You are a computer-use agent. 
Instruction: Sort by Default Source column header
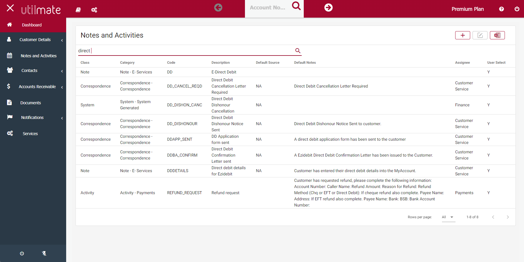click(x=268, y=63)
